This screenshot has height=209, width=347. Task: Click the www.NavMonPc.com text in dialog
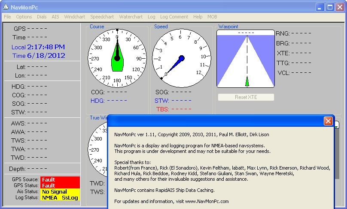(x=207, y=201)
